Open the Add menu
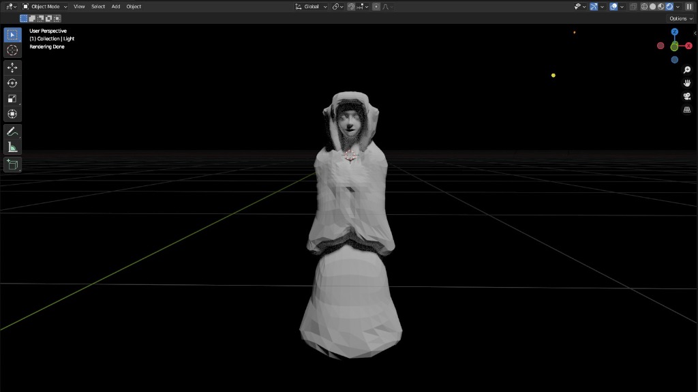 point(116,7)
